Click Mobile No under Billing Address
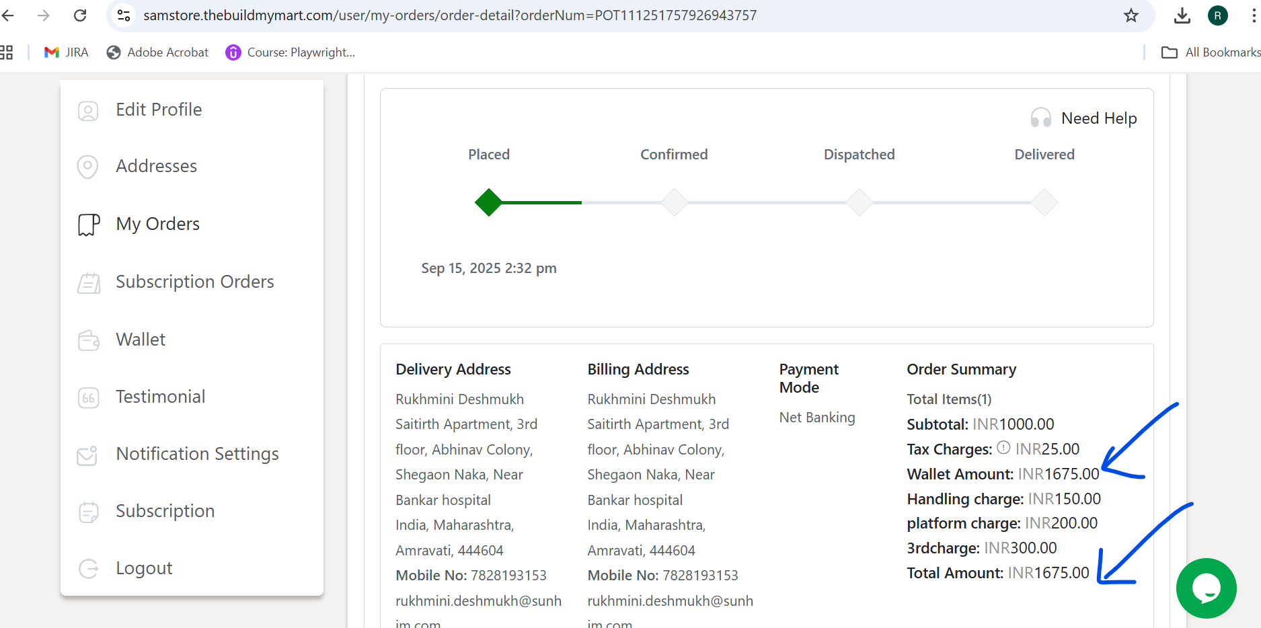 (662, 576)
